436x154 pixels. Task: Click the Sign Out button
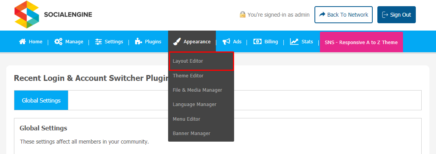click(396, 15)
